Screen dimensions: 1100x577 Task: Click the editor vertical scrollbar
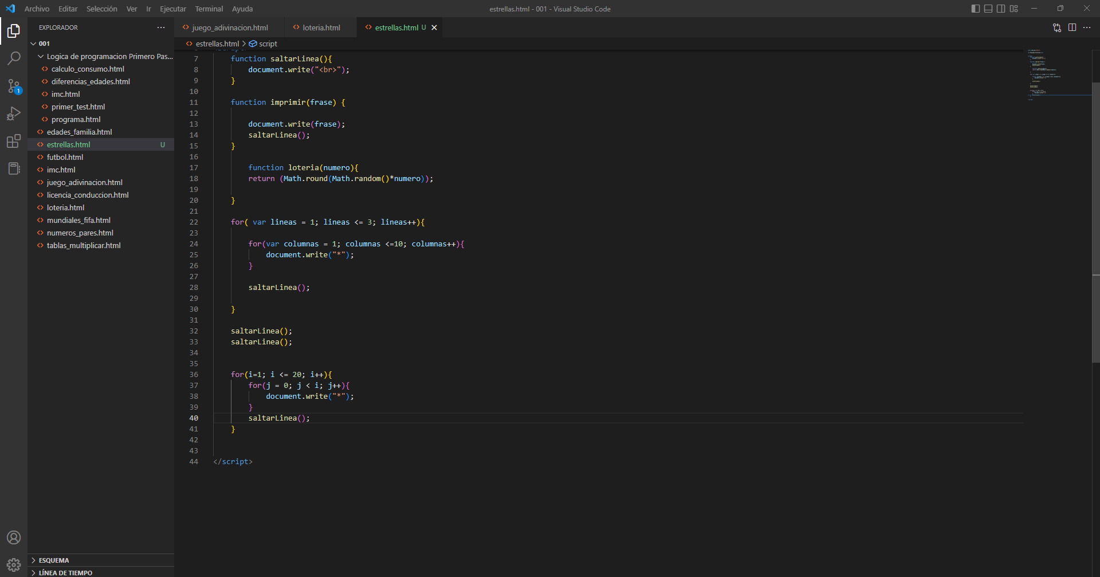pyautogui.click(x=1095, y=222)
